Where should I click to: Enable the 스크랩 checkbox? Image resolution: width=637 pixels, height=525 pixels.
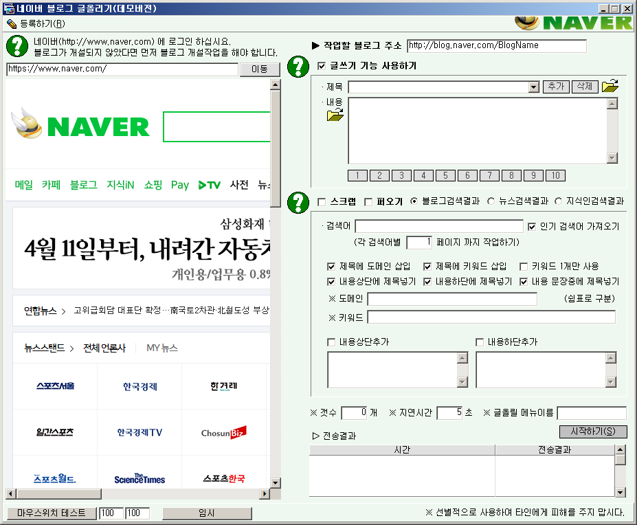[322, 202]
